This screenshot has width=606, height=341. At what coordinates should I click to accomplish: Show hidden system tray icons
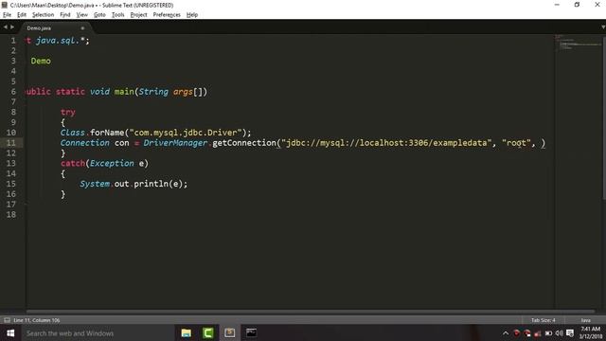[x=506, y=332]
